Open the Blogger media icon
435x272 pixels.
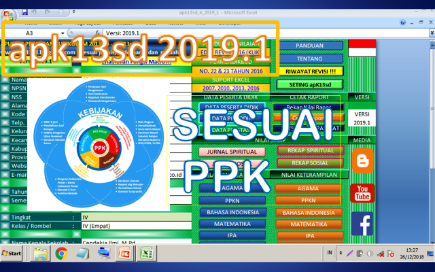[362, 160]
